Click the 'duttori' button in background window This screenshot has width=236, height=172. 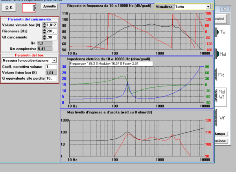coord(221,18)
